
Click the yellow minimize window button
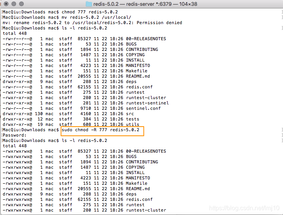click(x=14, y=4)
